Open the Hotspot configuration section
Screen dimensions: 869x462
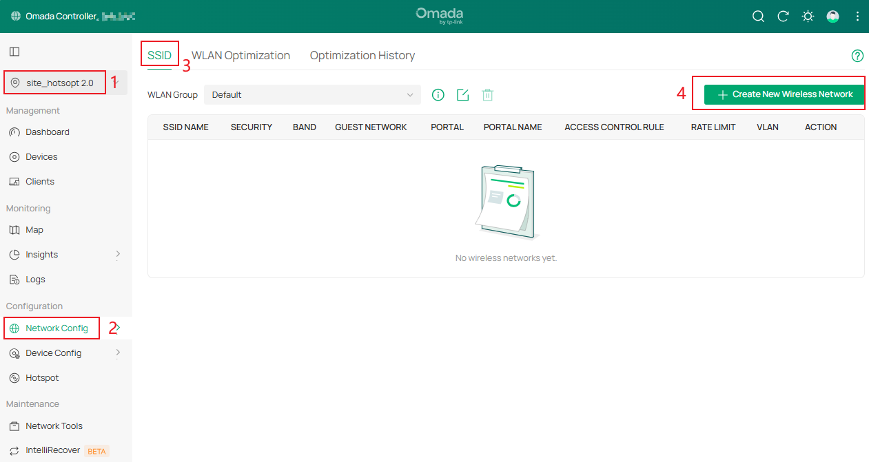41,377
